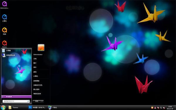Click the QQ penguin tray icon
176x110 pixels.
[x=155, y=108]
